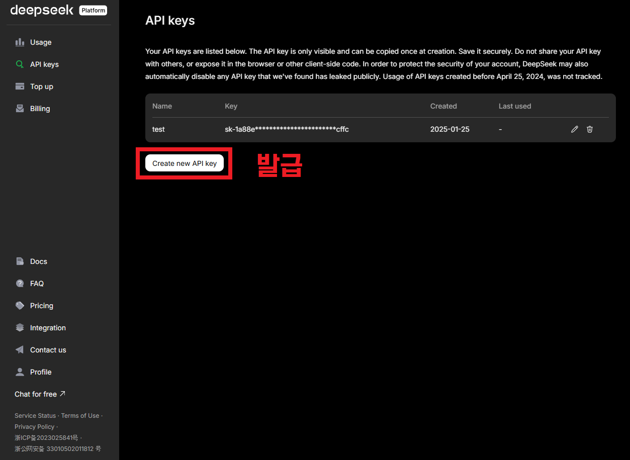The height and width of the screenshot is (460, 630).
Task: Click the Docs document icon
Action: coord(20,261)
